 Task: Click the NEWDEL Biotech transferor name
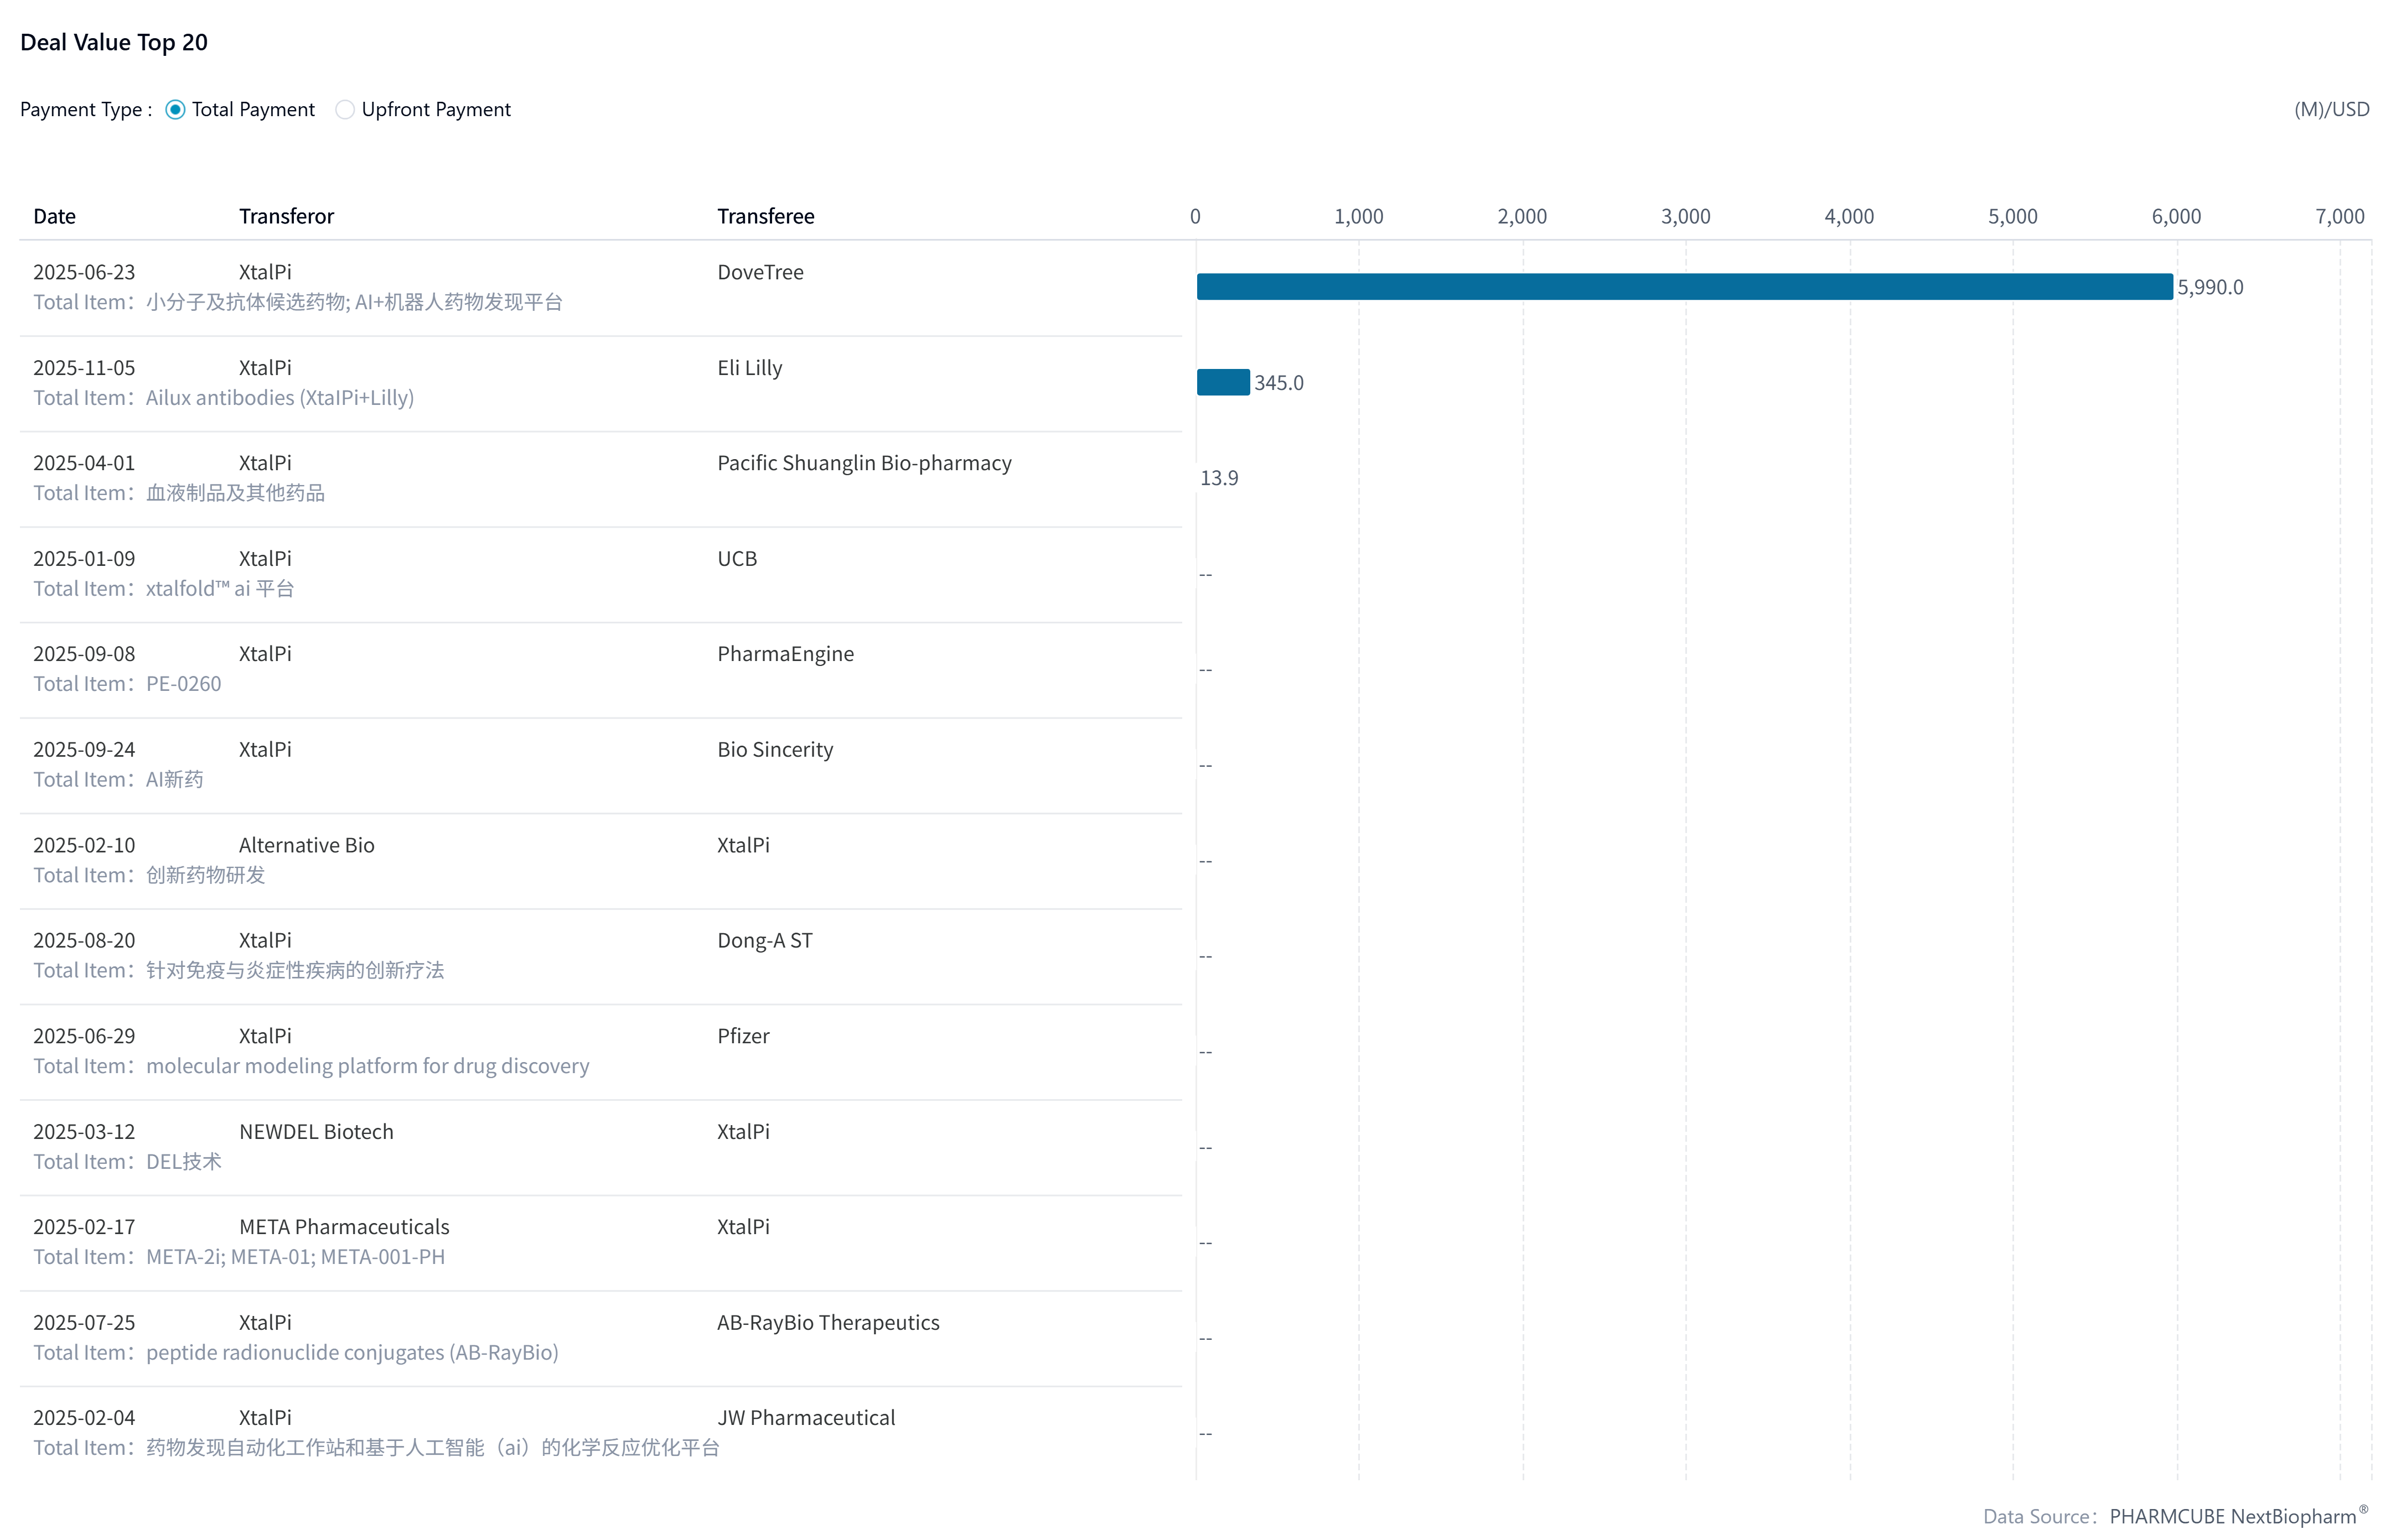(316, 1132)
